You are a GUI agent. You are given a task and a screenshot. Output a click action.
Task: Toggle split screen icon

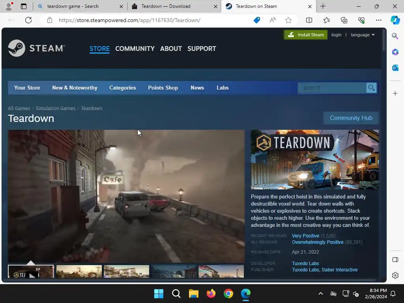tap(309, 20)
